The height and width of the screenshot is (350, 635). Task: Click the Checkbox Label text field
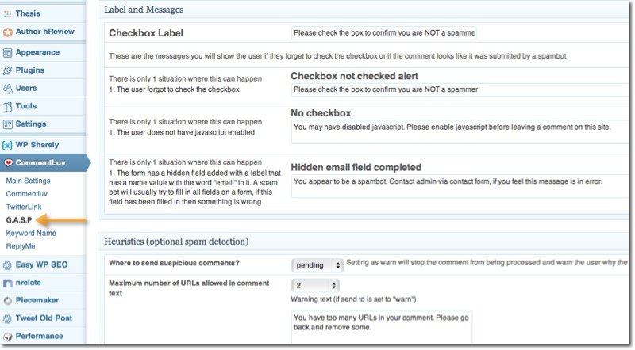click(x=383, y=33)
